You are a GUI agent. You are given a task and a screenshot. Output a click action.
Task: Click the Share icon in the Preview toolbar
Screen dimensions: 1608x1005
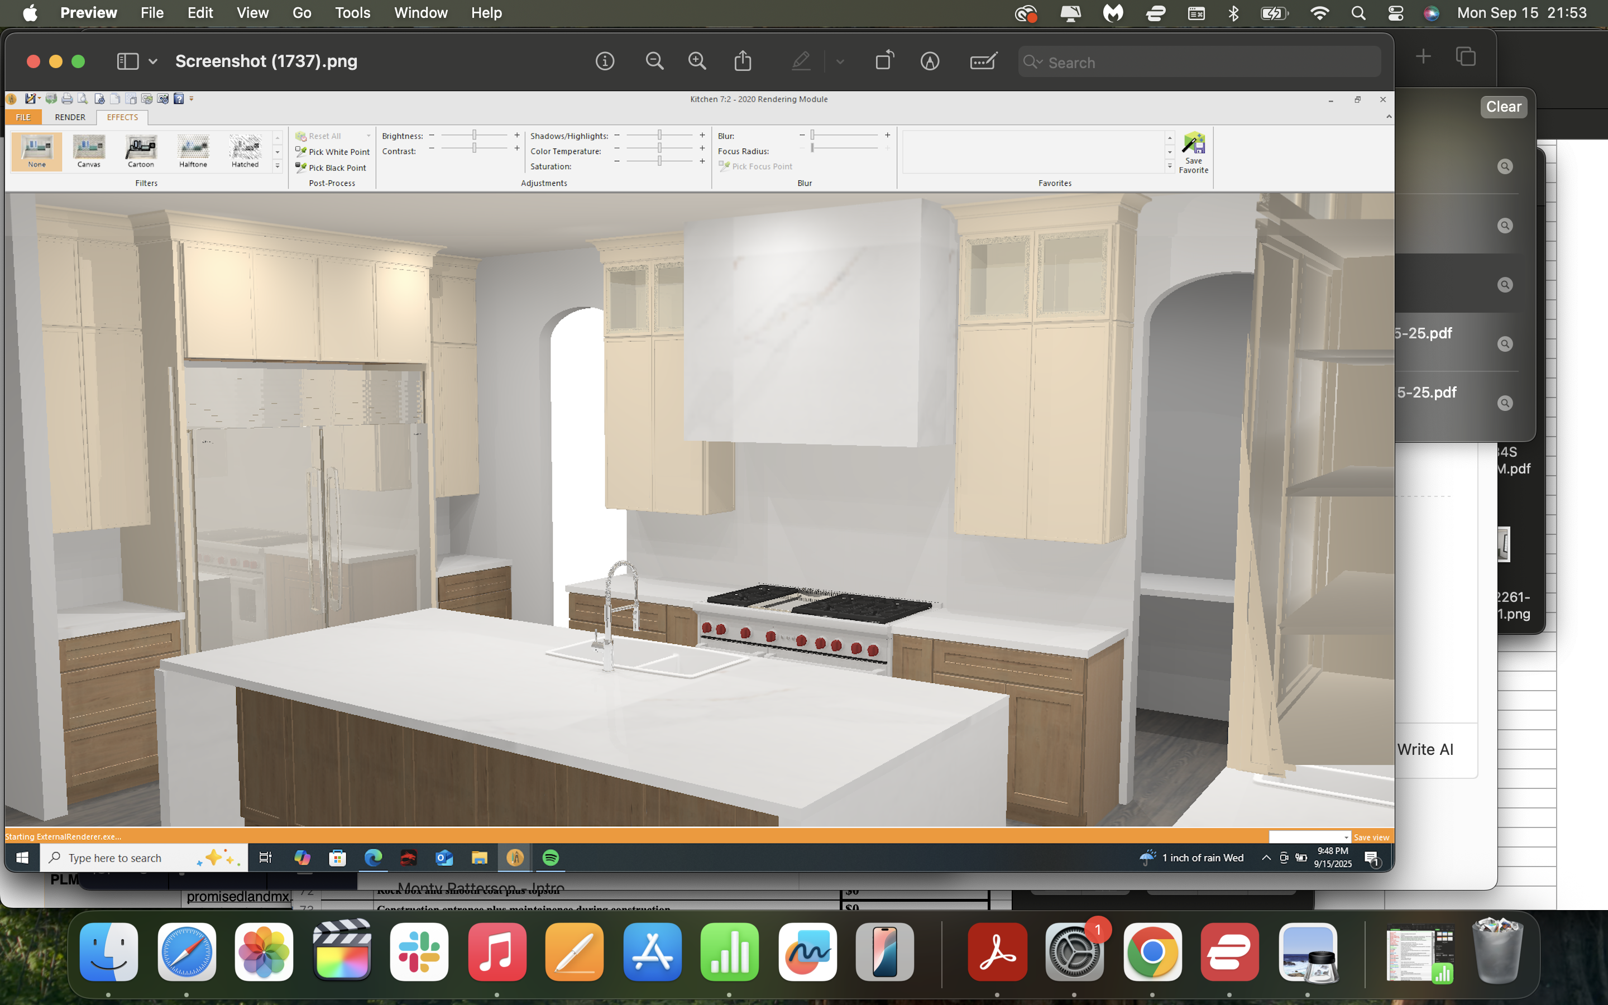pos(743,62)
